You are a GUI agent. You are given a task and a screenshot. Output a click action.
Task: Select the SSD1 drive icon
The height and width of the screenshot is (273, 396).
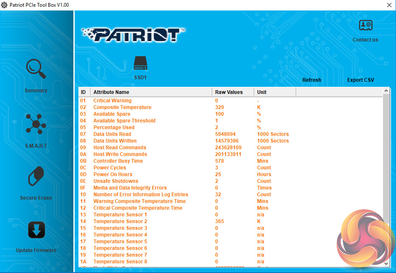coord(140,63)
